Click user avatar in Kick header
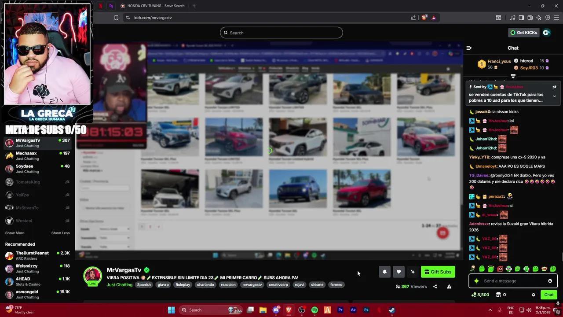Screen dimensions: 563x317 click(546, 33)
